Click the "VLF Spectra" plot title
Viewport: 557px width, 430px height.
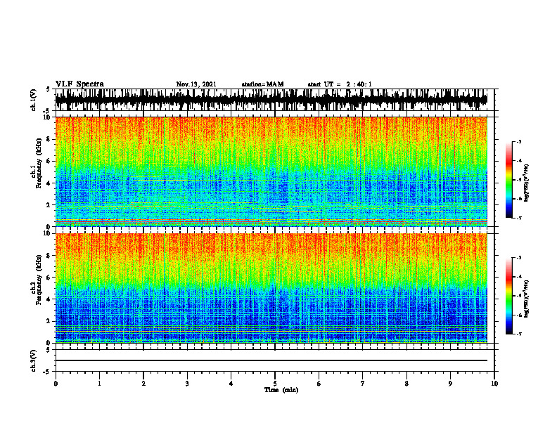pyautogui.click(x=79, y=84)
